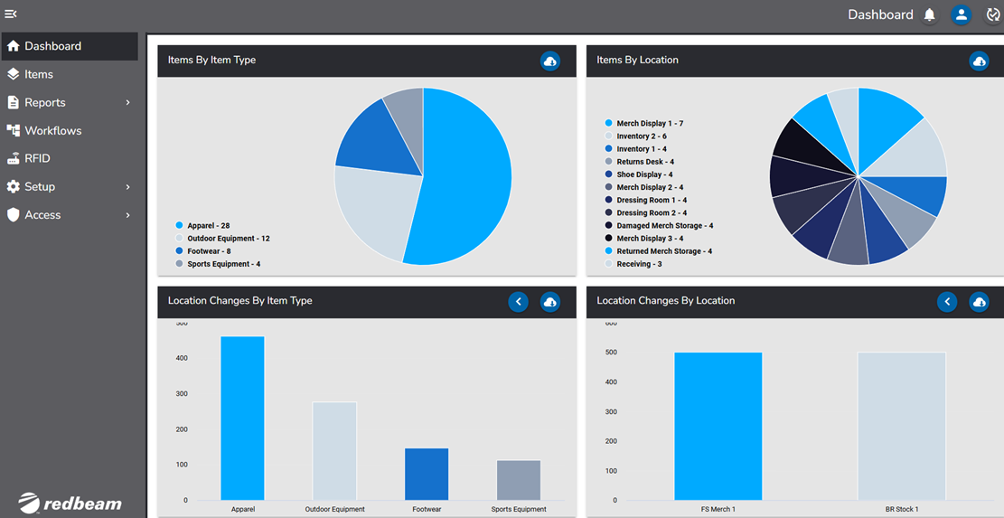
Task: Expand the Access submenu
Action: click(x=127, y=215)
